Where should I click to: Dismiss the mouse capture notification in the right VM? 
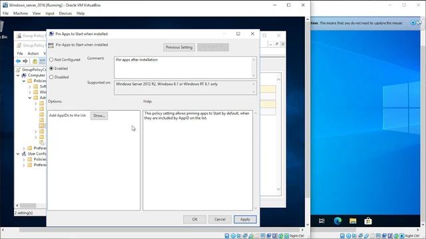pos(413,23)
